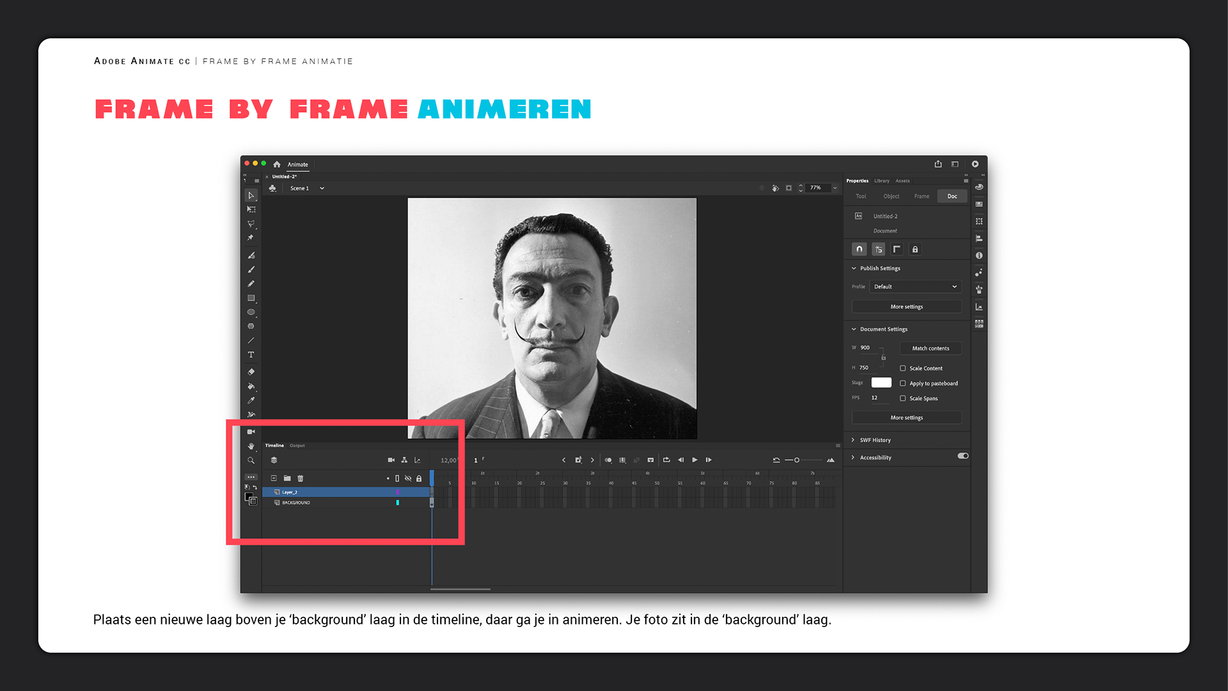Select the Rectangle tool

tap(251, 298)
